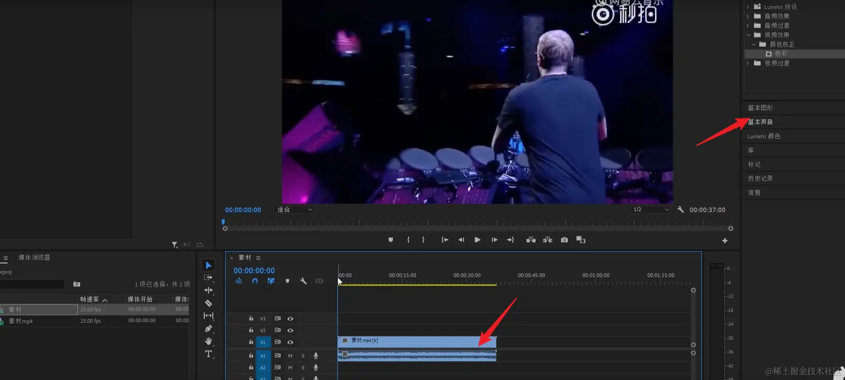This screenshot has height=380, width=845.
Task: Toggle snap magnet in timeline
Action: [x=255, y=281]
